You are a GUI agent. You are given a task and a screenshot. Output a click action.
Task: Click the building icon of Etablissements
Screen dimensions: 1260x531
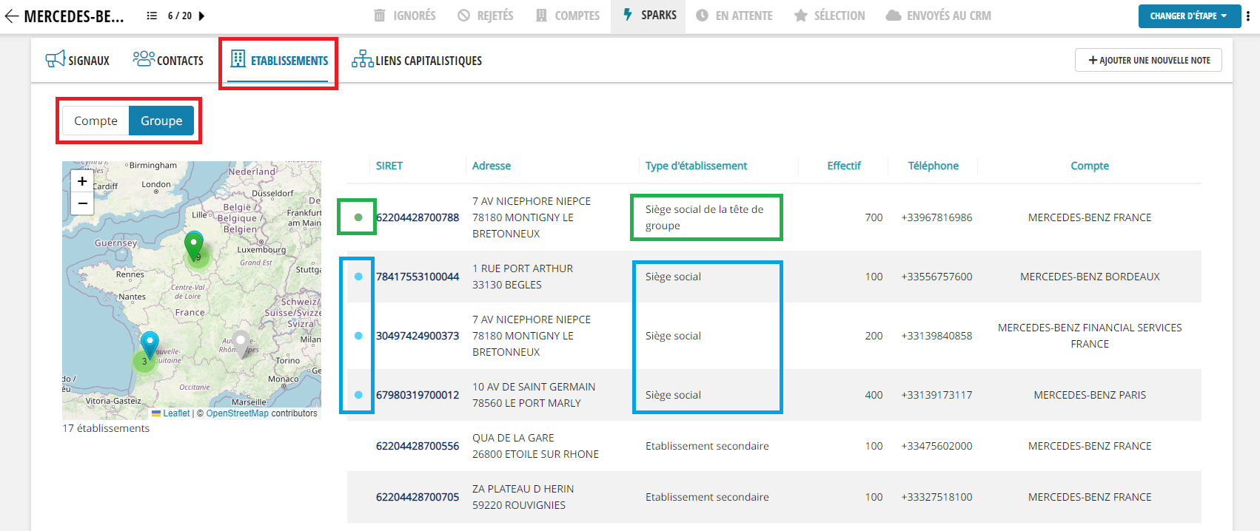(238, 59)
